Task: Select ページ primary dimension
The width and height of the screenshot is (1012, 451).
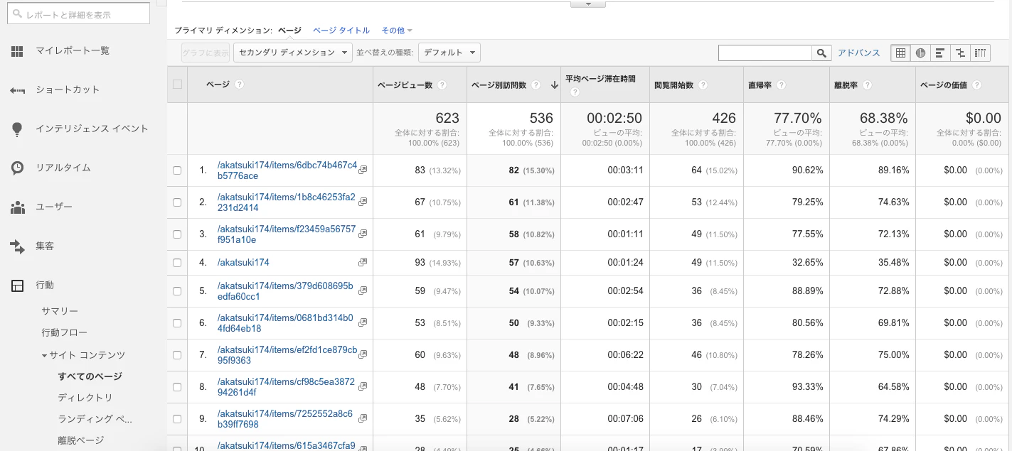Action: coord(289,31)
